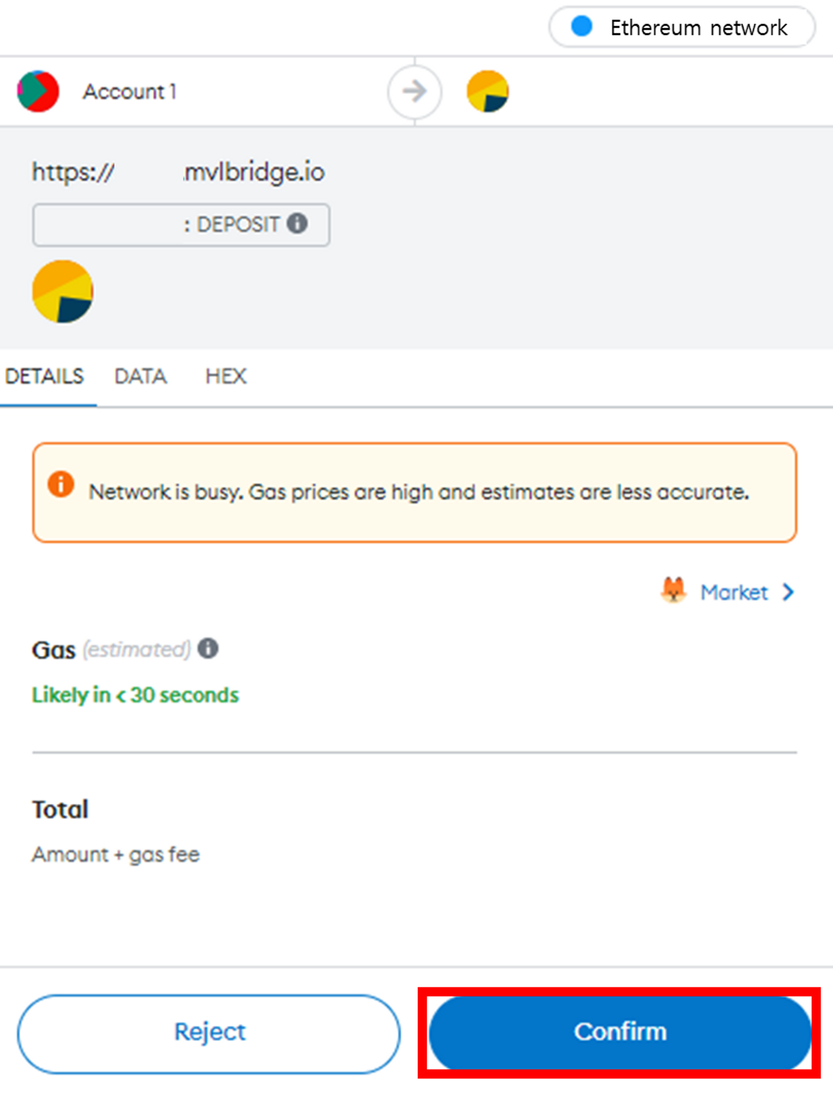Image resolution: width=833 pixels, height=1095 pixels.
Task: Click the Account 1 avatar icon
Action: coord(38,91)
